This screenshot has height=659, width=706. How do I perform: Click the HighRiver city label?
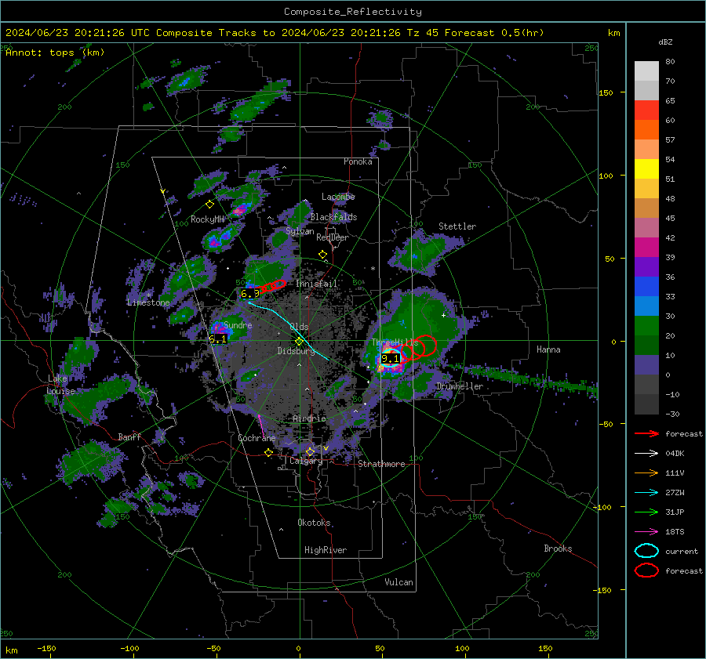click(x=326, y=550)
